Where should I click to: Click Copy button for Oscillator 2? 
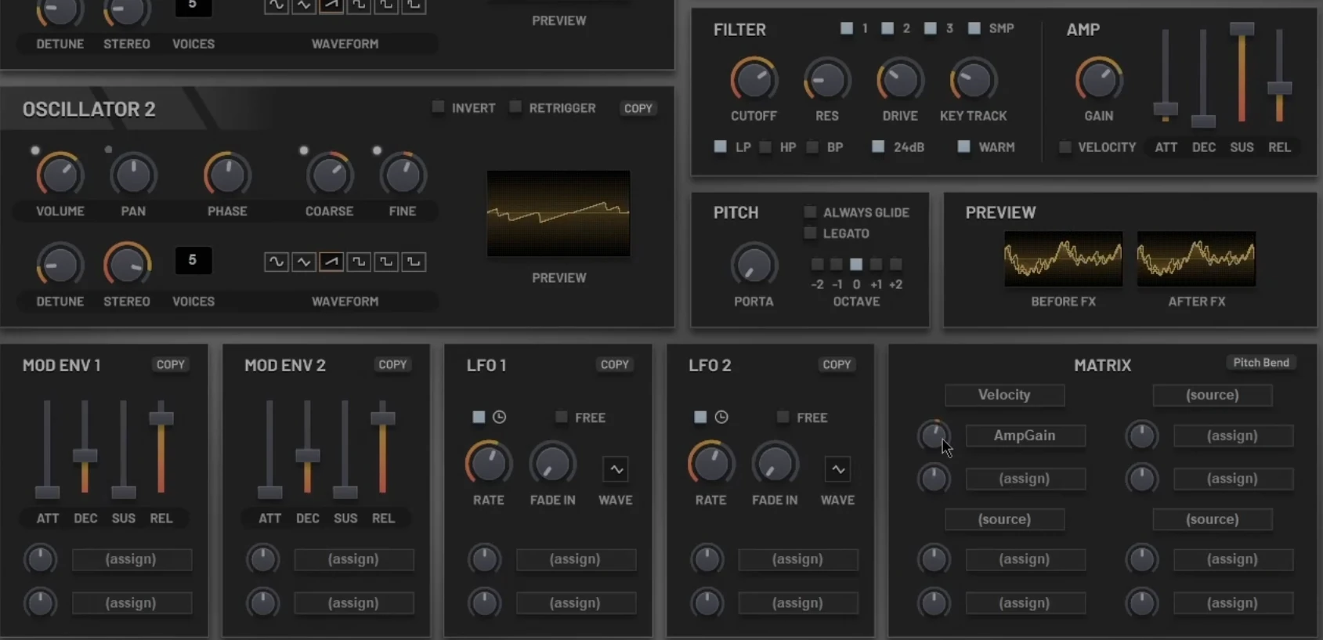coord(638,108)
